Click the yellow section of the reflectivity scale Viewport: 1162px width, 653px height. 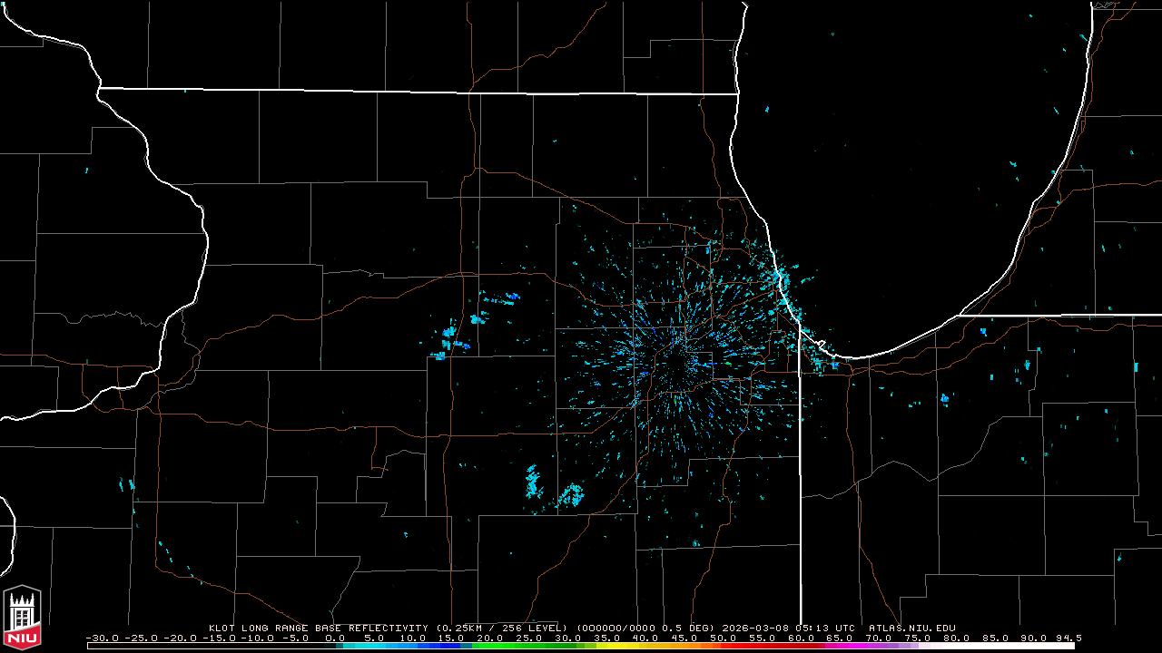click(x=635, y=646)
